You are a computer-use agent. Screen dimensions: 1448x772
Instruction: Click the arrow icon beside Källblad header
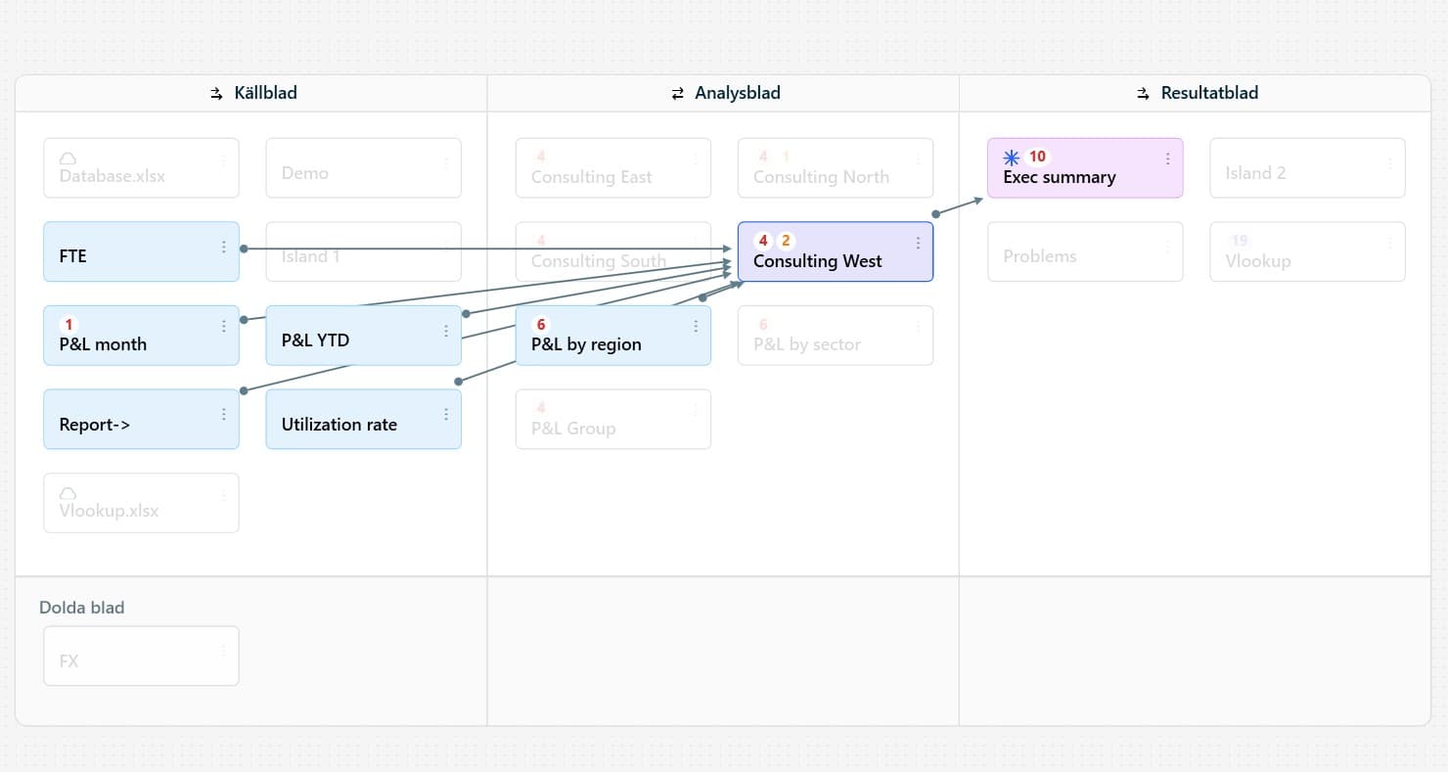pyautogui.click(x=216, y=94)
